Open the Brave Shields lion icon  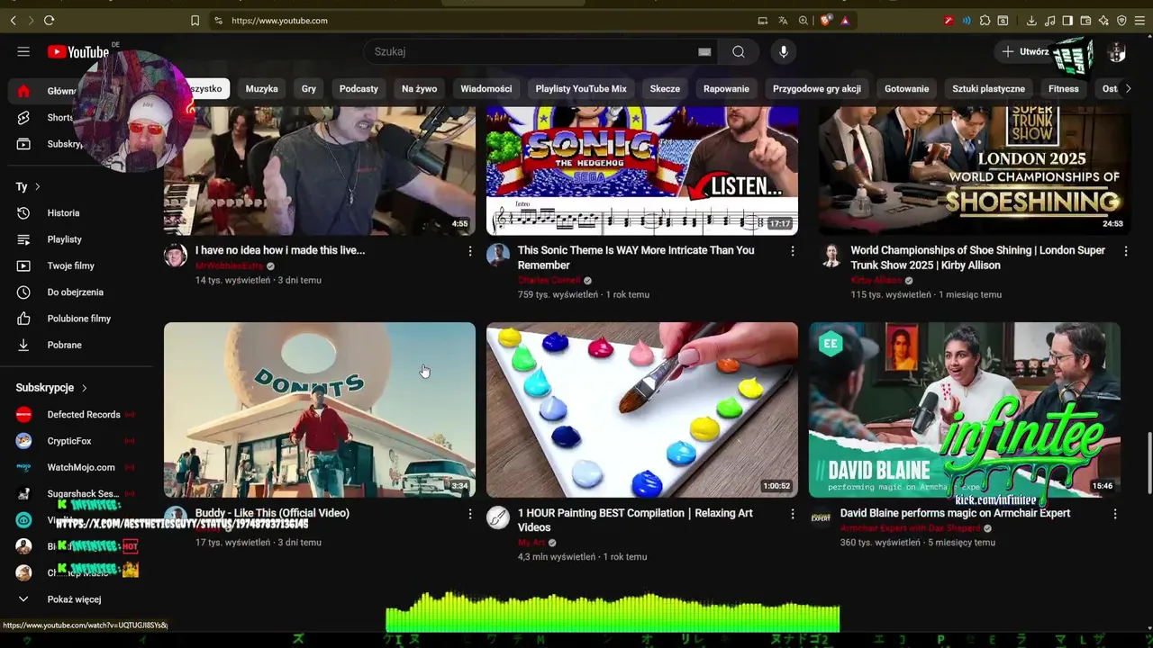(825, 20)
